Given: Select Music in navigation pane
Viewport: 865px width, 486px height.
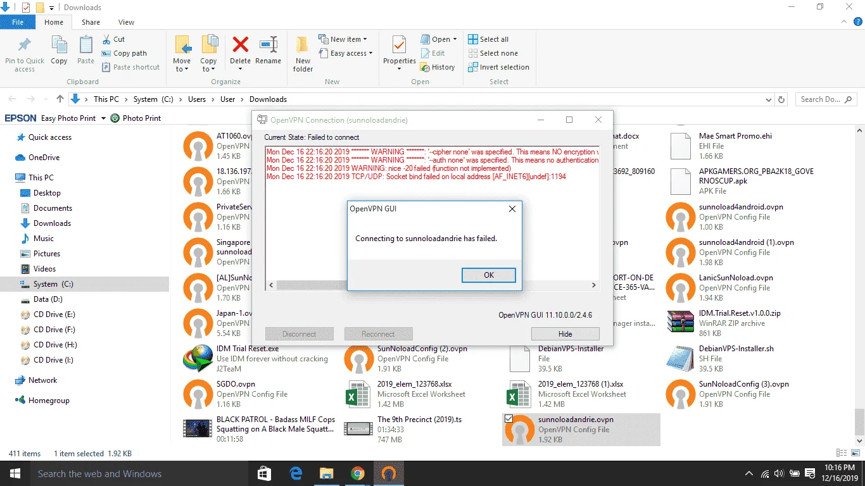Looking at the screenshot, I should point(43,239).
